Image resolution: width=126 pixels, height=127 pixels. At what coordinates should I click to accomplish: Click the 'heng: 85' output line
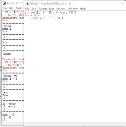tap(8, 115)
